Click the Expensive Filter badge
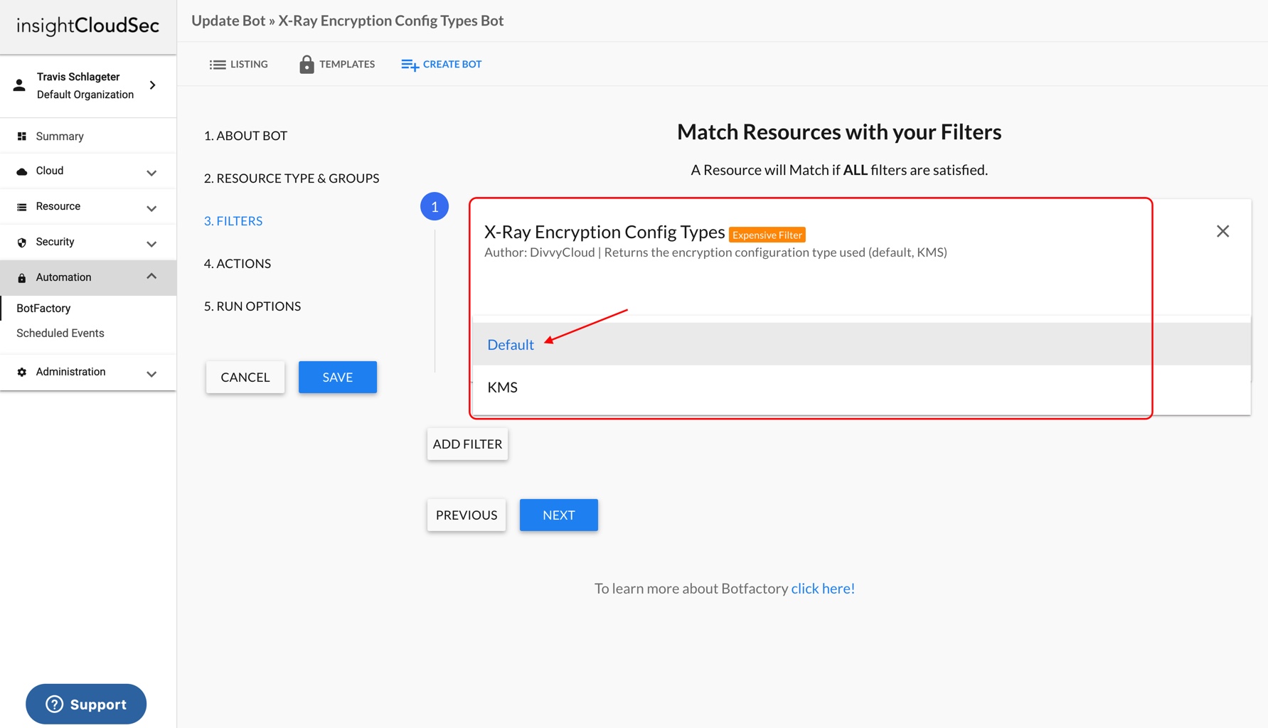1268x728 pixels. click(x=767, y=235)
